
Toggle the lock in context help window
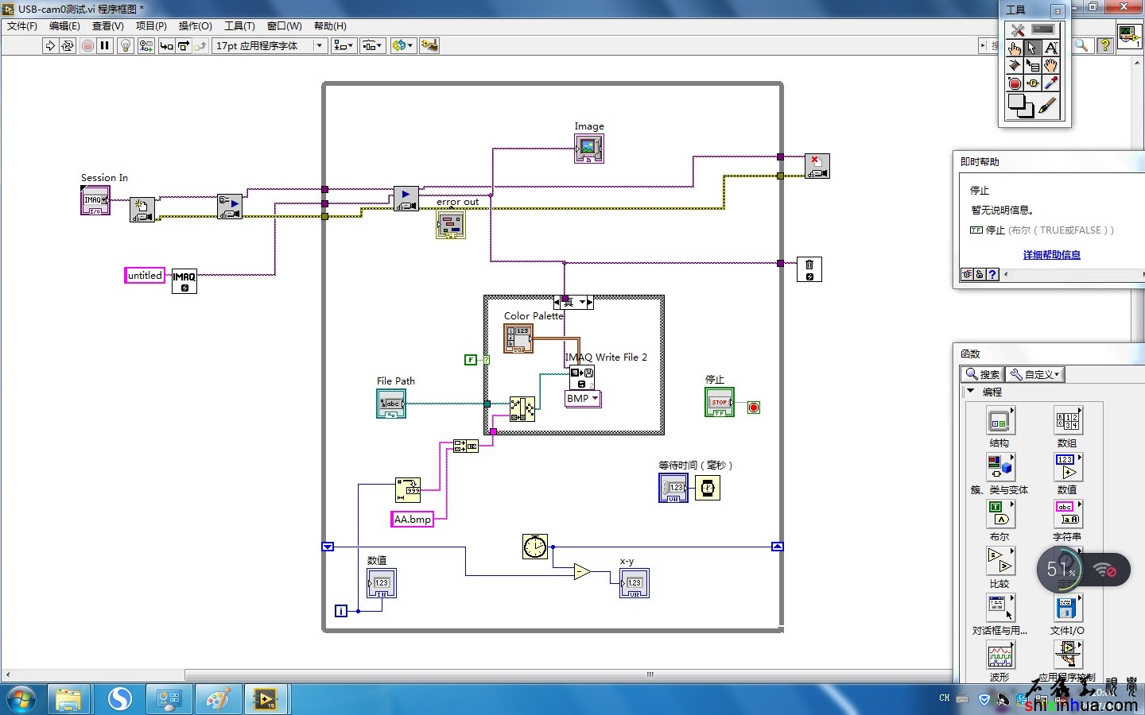coord(980,275)
